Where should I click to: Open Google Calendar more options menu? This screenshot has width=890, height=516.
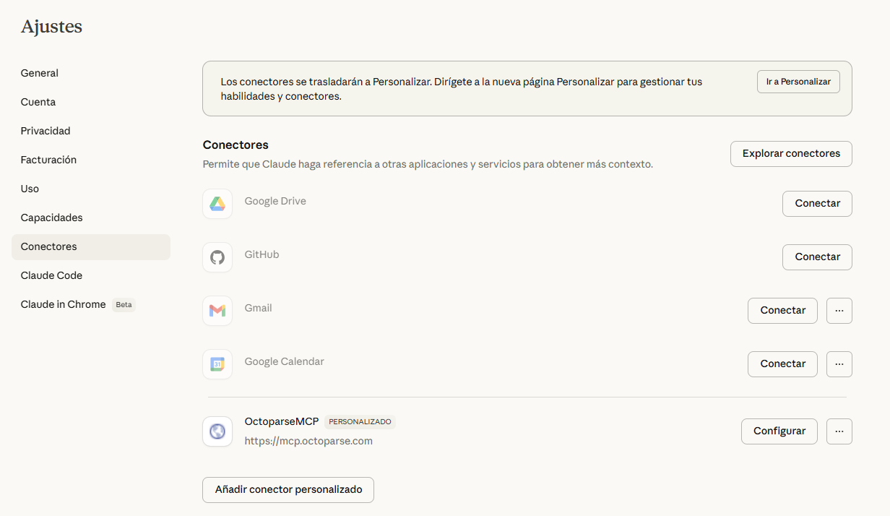click(839, 364)
